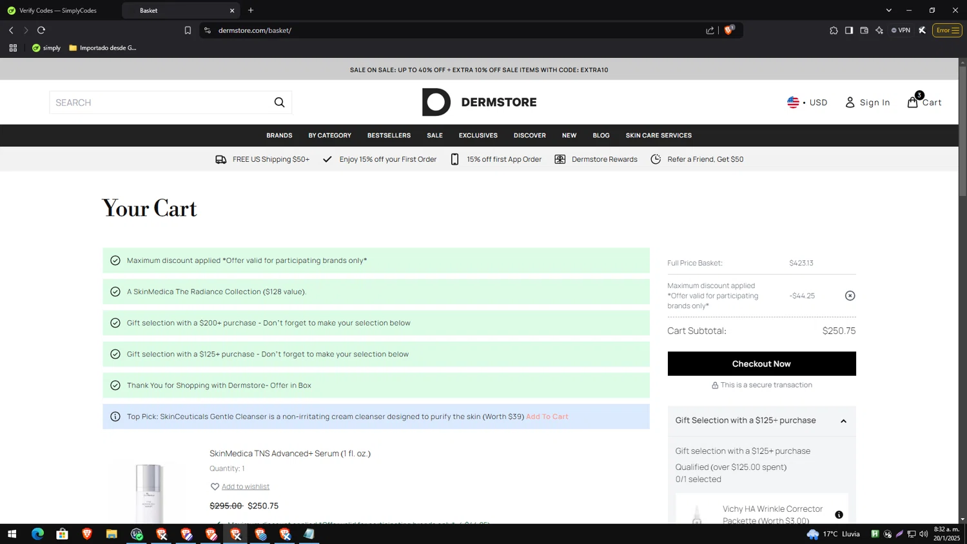Click the Sign In user icon
Screen dimensions: 967x544
[850, 102]
